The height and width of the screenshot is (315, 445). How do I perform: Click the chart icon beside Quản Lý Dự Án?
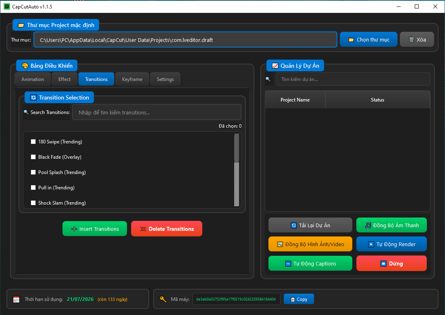click(275, 66)
